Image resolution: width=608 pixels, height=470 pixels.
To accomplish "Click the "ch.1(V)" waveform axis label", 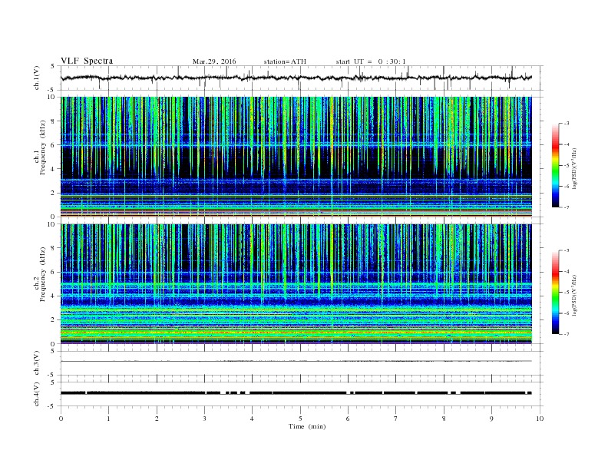I will (37, 78).
